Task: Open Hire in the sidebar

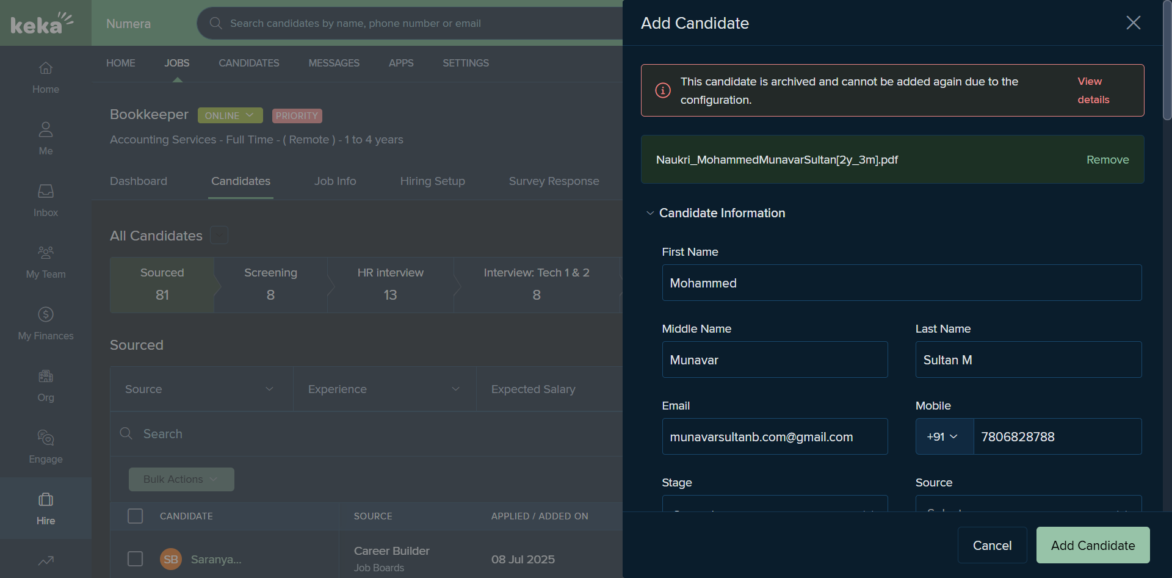Action: 46,508
